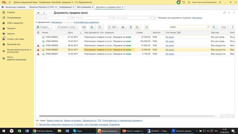The image size is (238, 134).
Task: Click the get-link icon of the form
Action: [224, 13]
